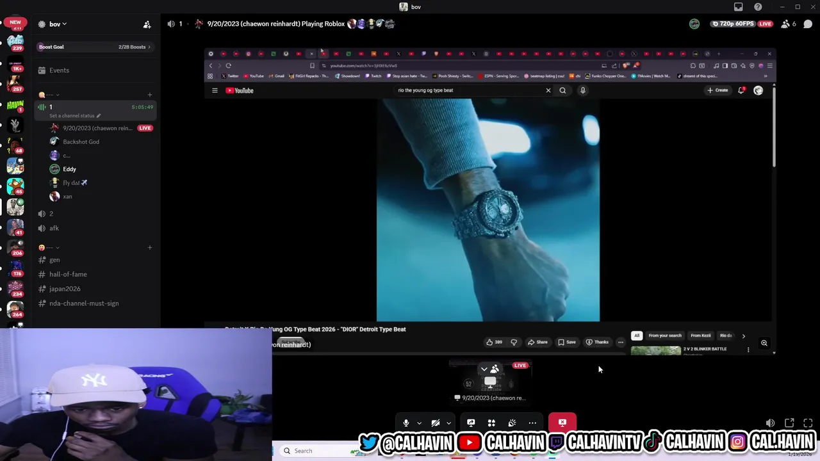Click the share screen button
This screenshot has height=461, width=820.
[x=471, y=423]
